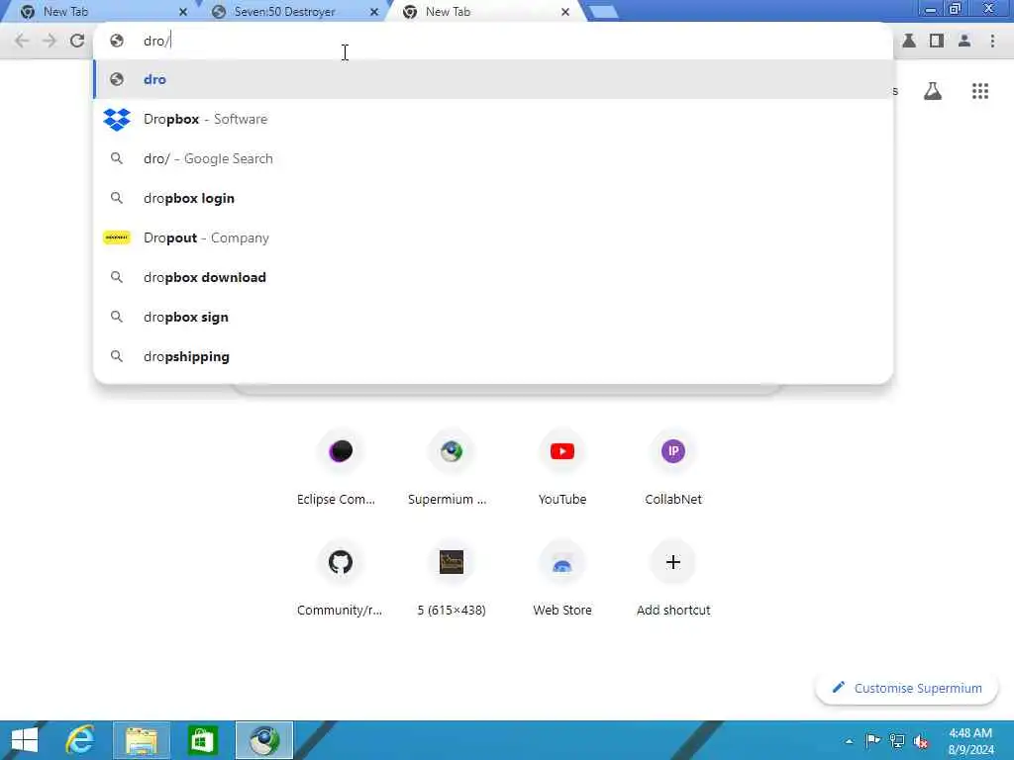This screenshot has height=760, width=1014.
Task: Choose the 'dro' top suggestion
Action: 493,79
